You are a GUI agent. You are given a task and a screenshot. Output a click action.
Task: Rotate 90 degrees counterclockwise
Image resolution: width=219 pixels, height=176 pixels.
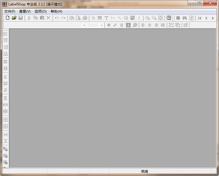pos(5,77)
